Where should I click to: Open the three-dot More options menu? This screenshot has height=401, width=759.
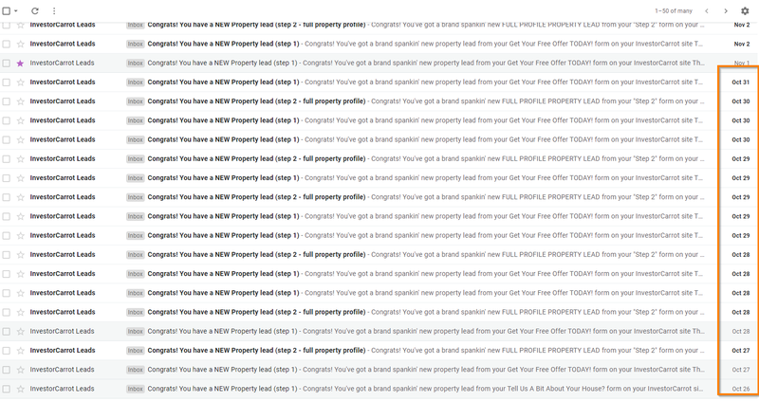tap(54, 10)
